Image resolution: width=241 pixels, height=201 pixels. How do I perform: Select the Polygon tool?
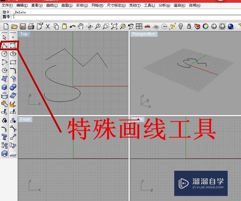pos(4,71)
